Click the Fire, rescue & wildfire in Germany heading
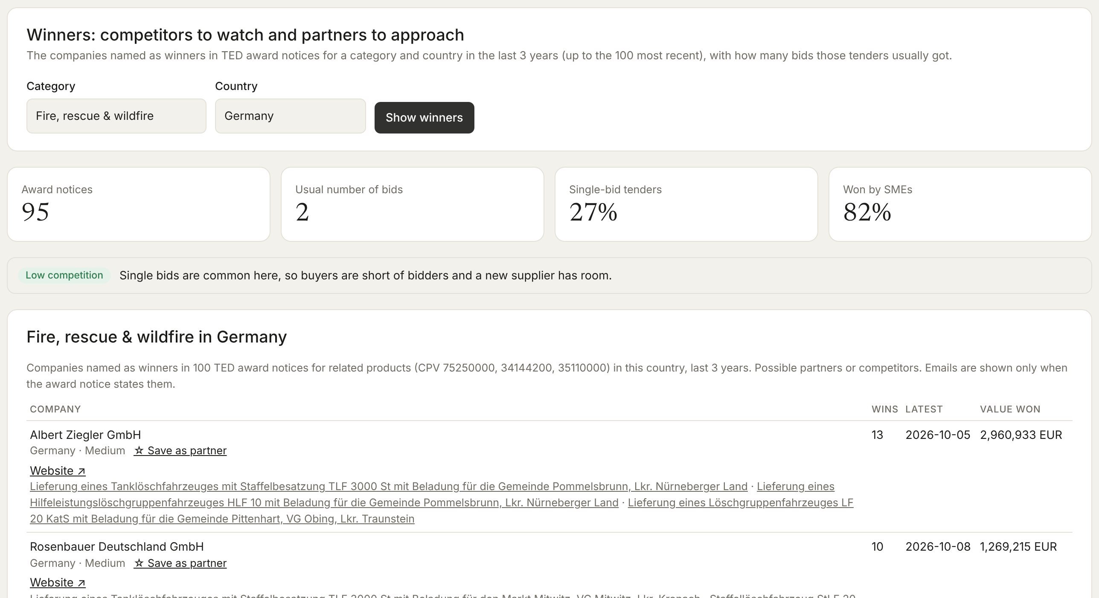This screenshot has height=598, width=1099. (x=157, y=337)
